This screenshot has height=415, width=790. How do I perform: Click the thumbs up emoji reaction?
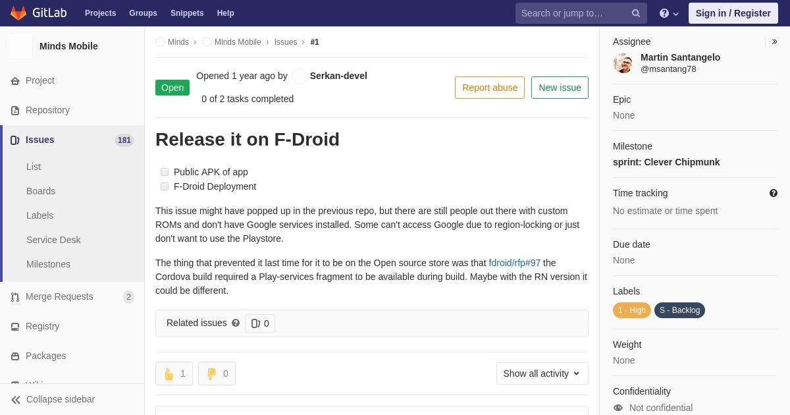click(174, 373)
